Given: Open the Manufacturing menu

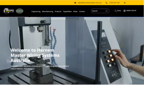Looking at the screenshot, I should (47, 11).
